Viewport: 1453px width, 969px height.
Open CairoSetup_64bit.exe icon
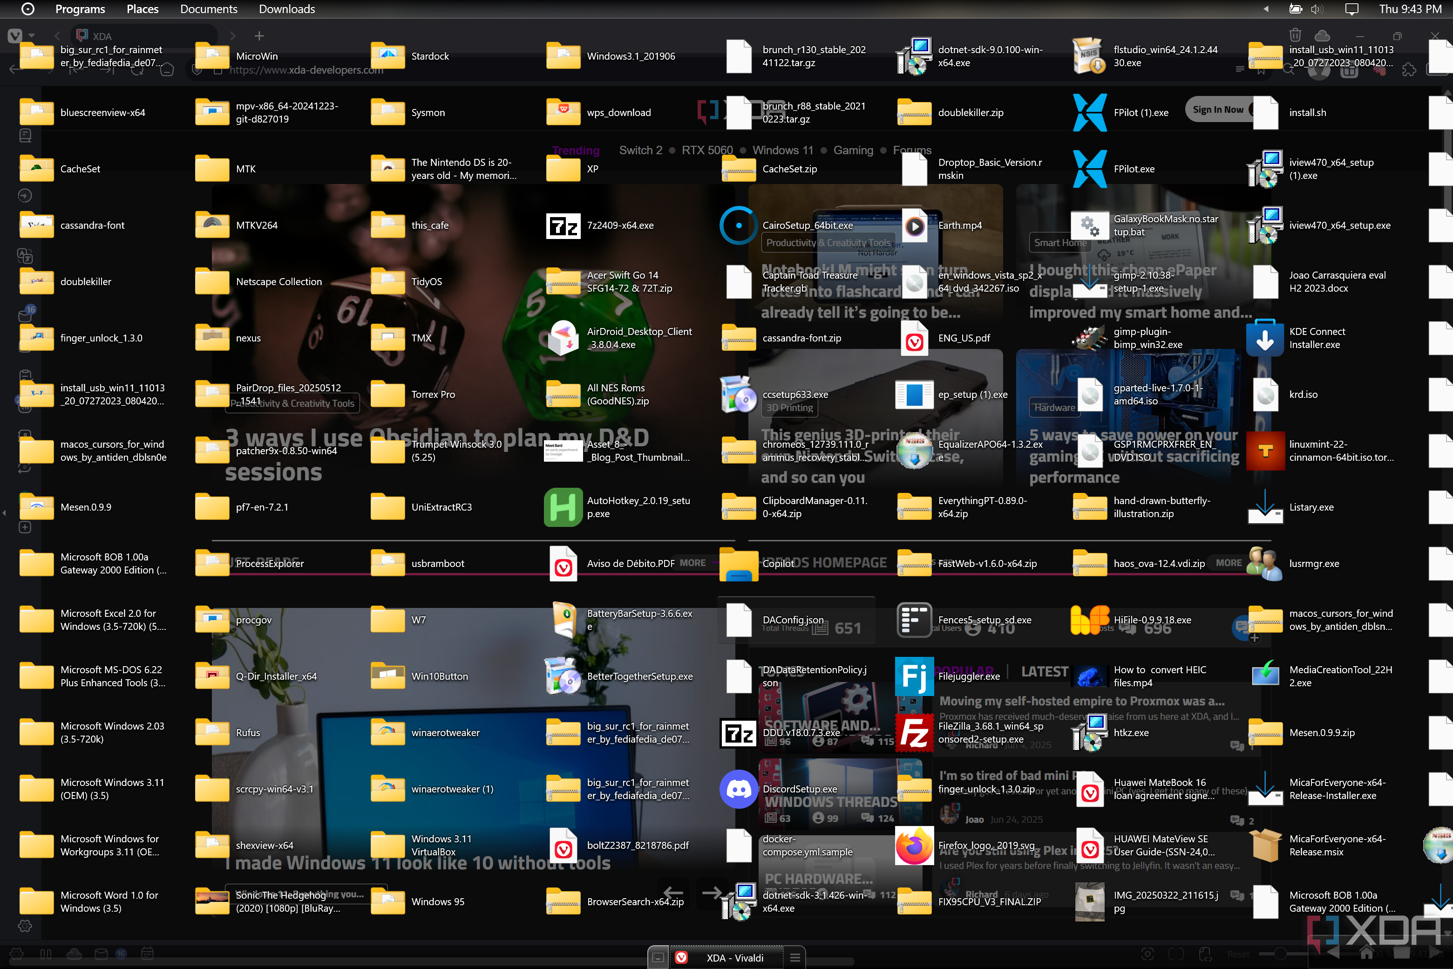click(x=738, y=225)
